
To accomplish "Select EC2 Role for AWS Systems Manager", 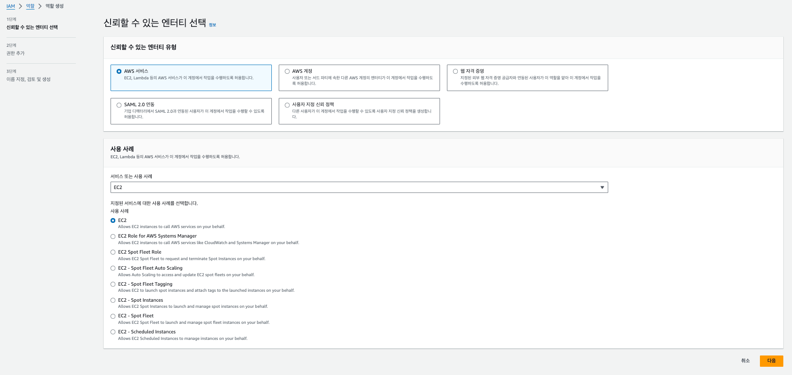I will tap(113, 237).
